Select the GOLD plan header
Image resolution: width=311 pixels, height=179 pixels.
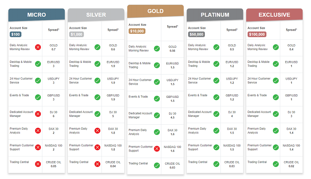pyautogui.click(x=155, y=11)
